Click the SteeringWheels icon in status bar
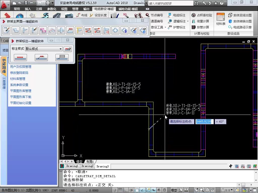The image size is (258, 193). [x=207, y=190]
